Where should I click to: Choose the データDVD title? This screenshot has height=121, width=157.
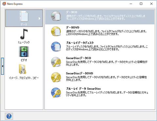point(73,27)
